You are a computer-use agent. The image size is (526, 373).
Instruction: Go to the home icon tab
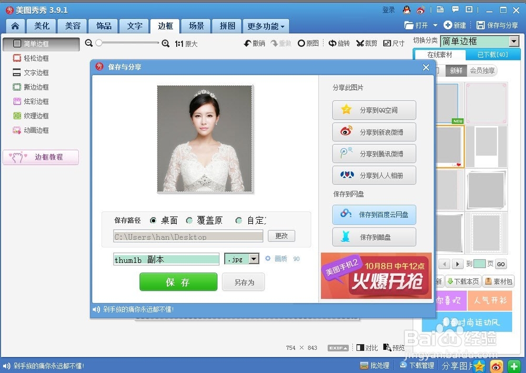[x=15, y=26]
